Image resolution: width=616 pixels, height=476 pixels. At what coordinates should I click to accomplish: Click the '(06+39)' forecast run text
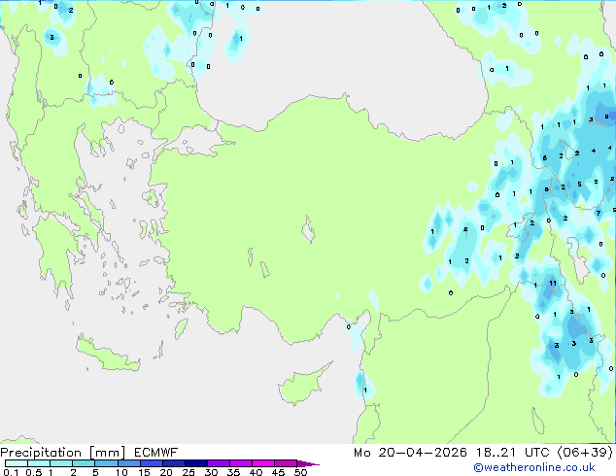(585, 453)
